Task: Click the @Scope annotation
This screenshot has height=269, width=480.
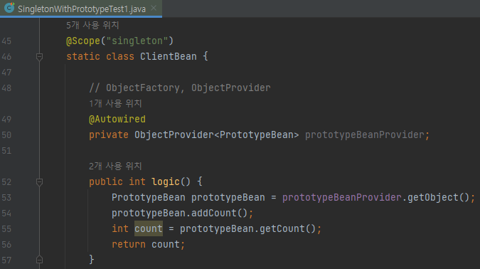Action: pos(83,41)
